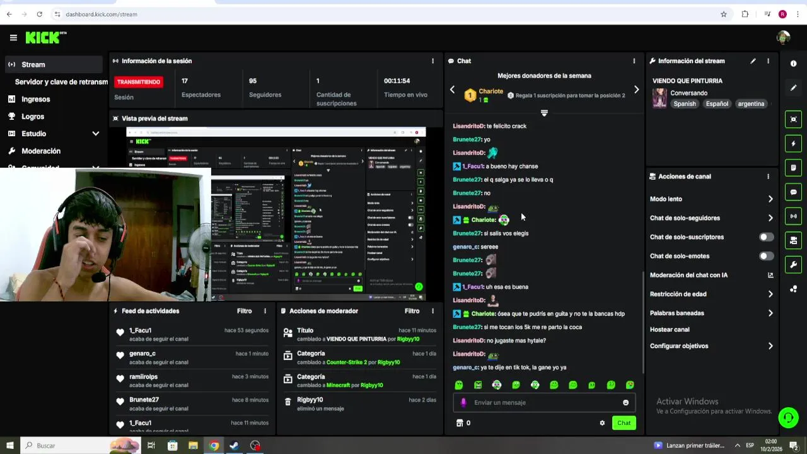Viewport: 807px width, 454px height.
Task: Open Moderación del chat con IA link icon
Action: click(770, 275)
